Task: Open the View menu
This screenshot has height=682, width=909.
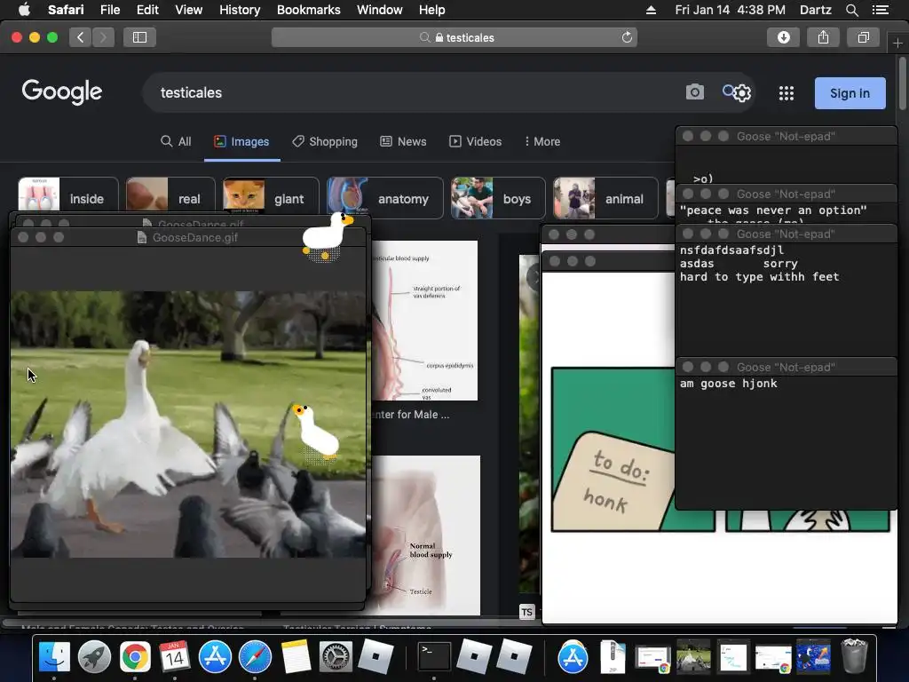Action: coord(188,10)
